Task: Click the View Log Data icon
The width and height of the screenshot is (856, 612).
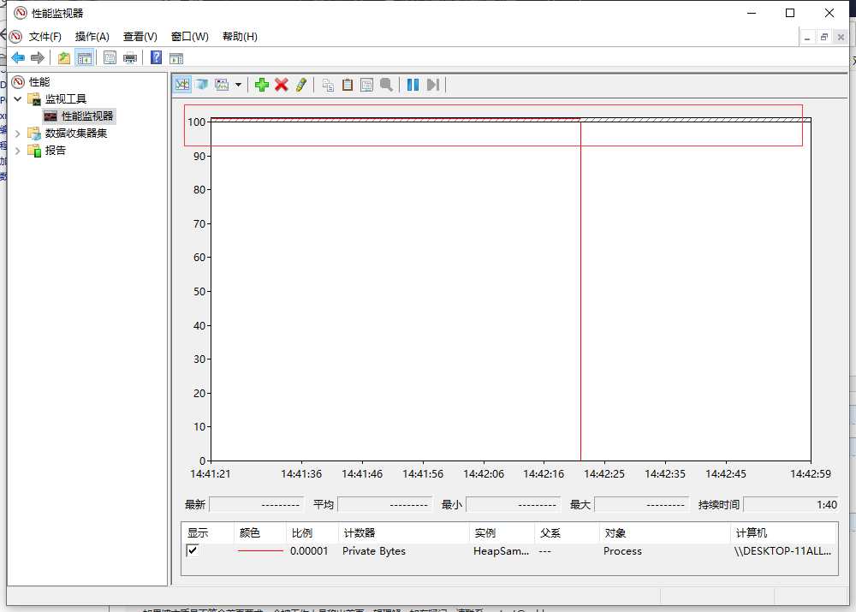Action: click(x=202, y=85)
